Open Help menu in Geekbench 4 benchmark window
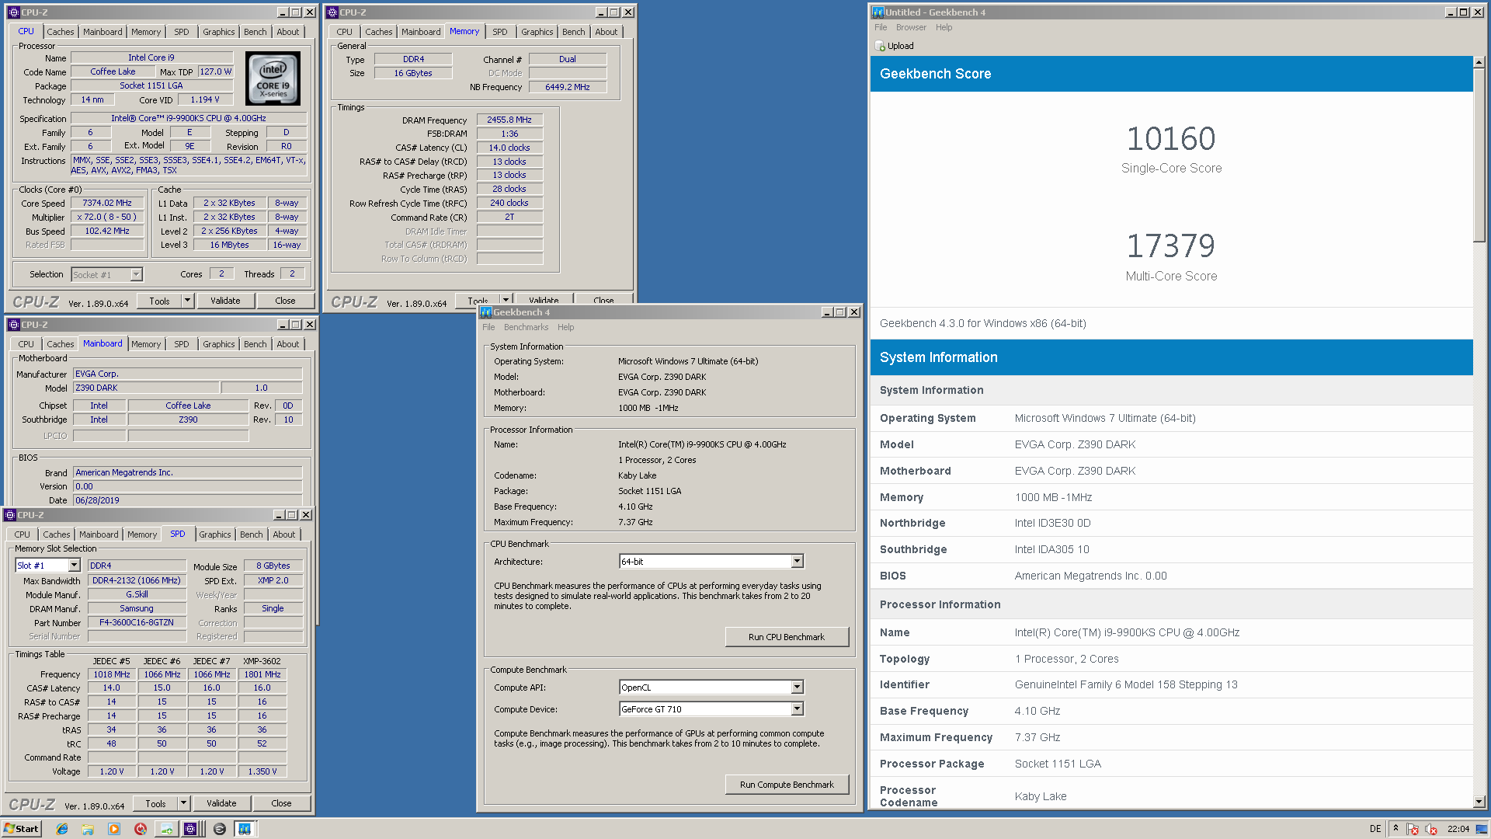The width and height of the screenshot is (1491, 839). coord(566,327)
